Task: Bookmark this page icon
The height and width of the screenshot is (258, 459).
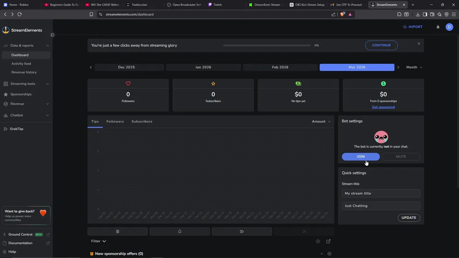Action: [91, 14]
